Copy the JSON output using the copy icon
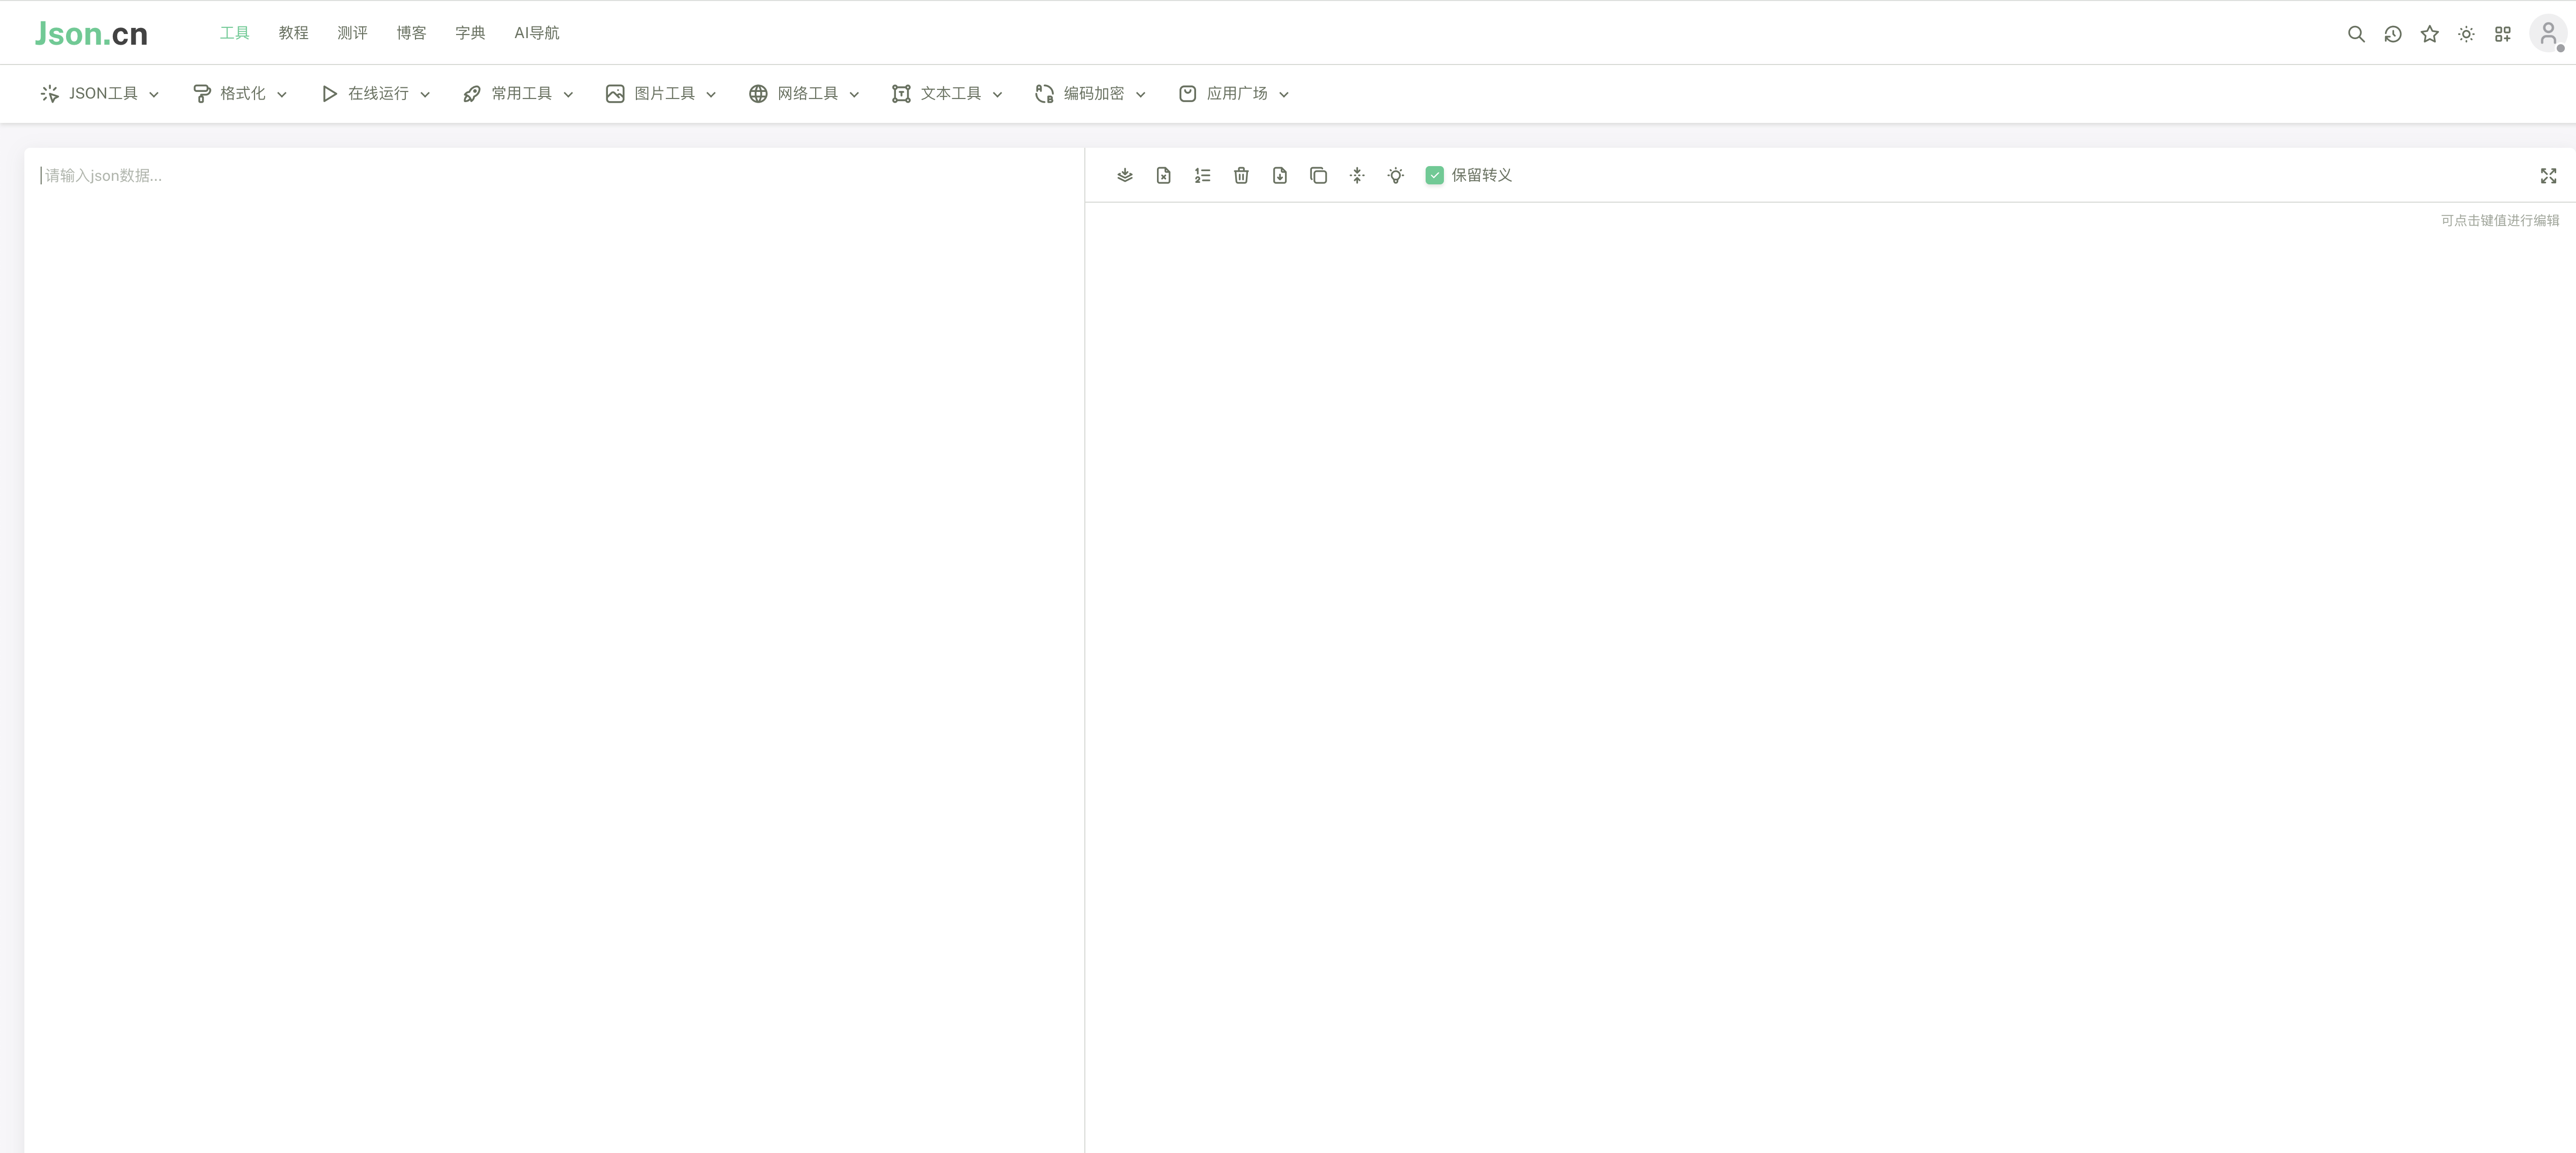This screenshot has width=2576, height=1153. [x=1318, y=175]
